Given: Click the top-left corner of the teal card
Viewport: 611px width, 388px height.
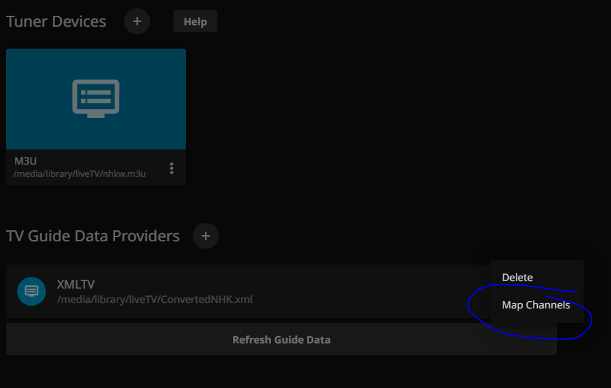Looking at the screenshot, I should (x=11, y=53).
